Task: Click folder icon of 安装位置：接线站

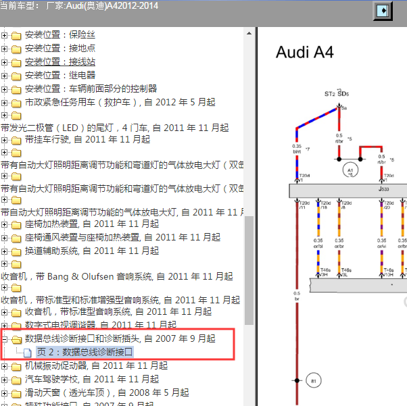Action: tap(16, 63)
